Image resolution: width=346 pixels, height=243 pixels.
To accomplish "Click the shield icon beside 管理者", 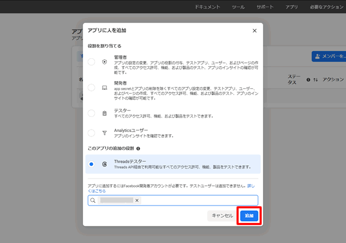I will [x=104, y=62].
